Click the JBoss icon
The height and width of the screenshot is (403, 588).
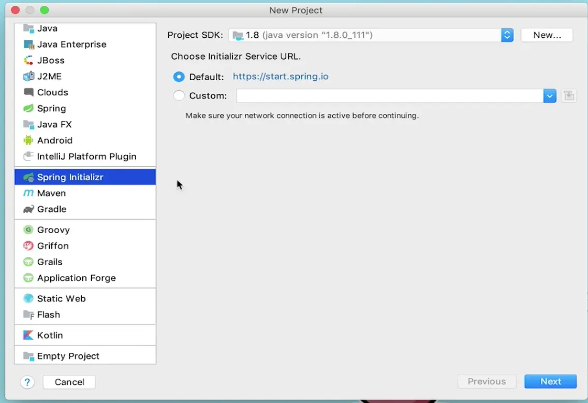pos(28,60)
